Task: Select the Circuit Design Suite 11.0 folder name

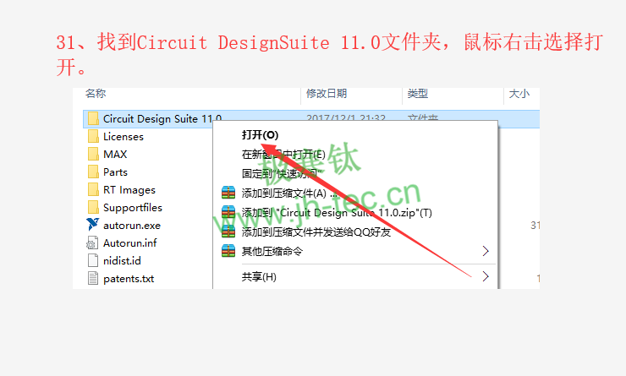Action: coord(162,118)
